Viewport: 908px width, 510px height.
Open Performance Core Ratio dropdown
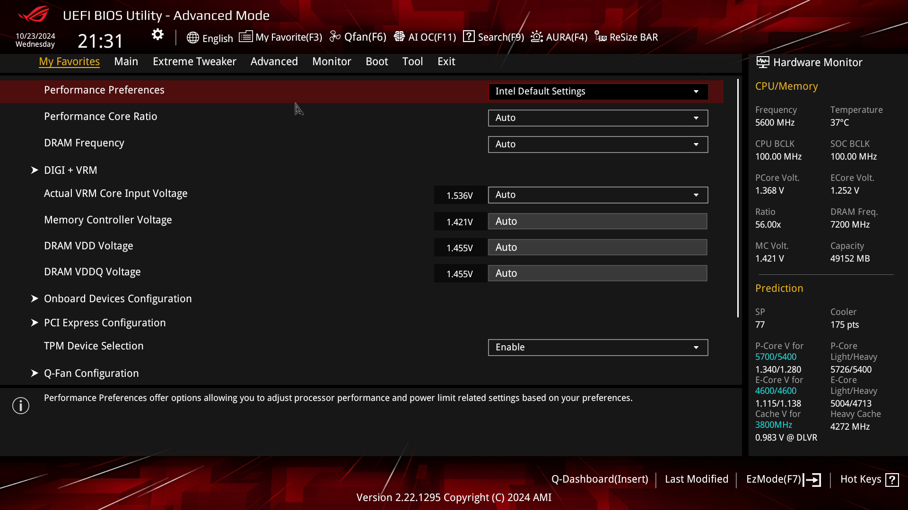(598, 118)
